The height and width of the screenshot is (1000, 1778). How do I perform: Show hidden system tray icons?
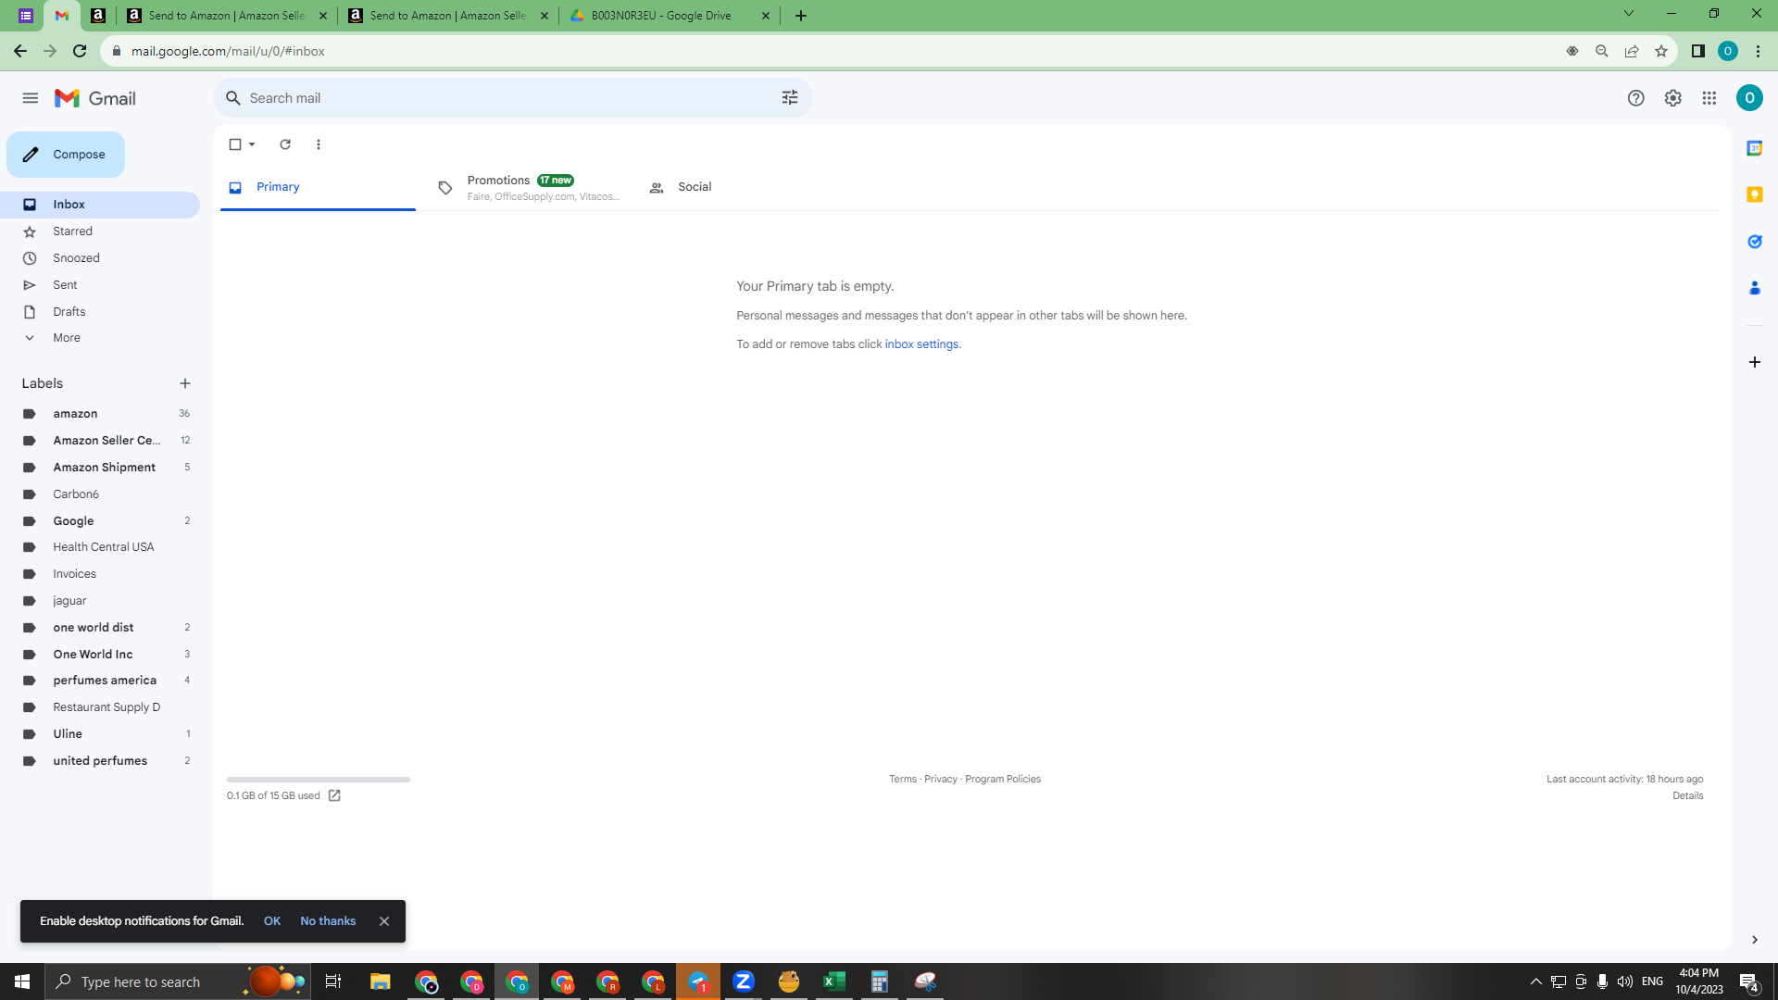click(x=1535, y=981)
